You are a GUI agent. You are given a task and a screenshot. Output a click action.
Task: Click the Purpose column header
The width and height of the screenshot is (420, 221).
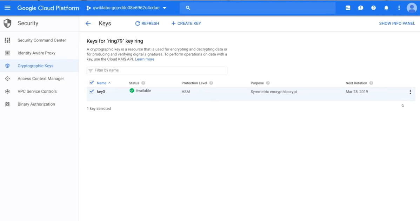pos(257,83)
